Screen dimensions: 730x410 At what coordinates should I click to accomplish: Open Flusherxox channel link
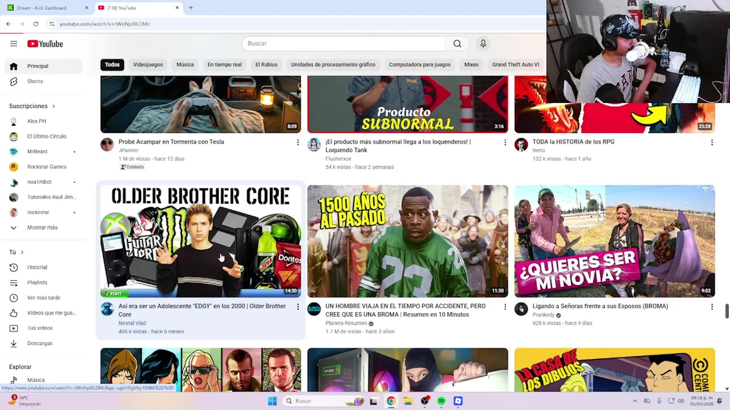[x=338, y=159]
